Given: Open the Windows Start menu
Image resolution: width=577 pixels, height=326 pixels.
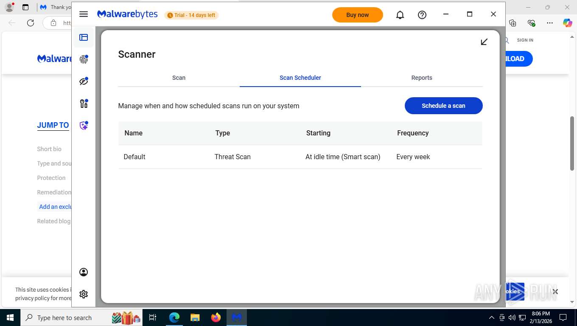Looking at the screenshot, I should (x=10, y=318).
